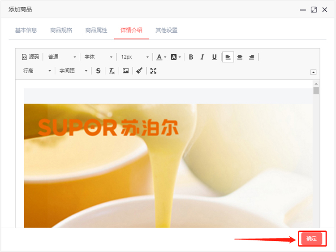Align text center
Viewport: 336px width, 252px height.
click(240, 57)
